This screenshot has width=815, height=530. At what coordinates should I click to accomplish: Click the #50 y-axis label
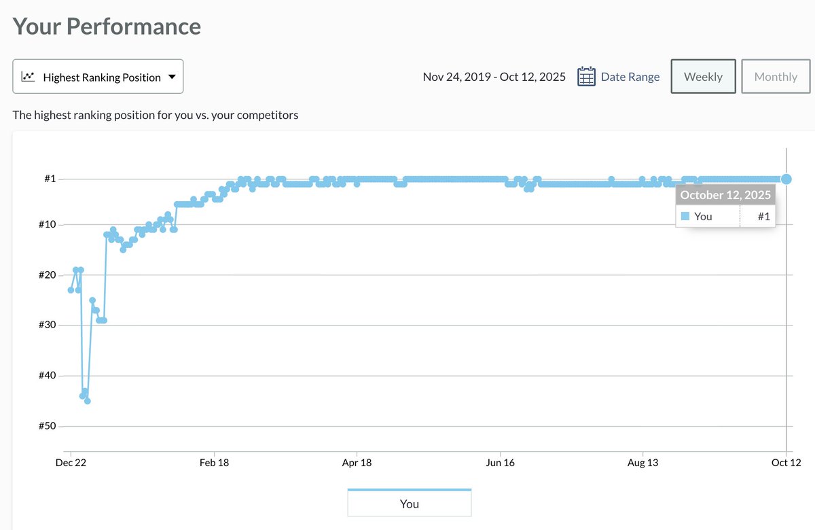46,426
